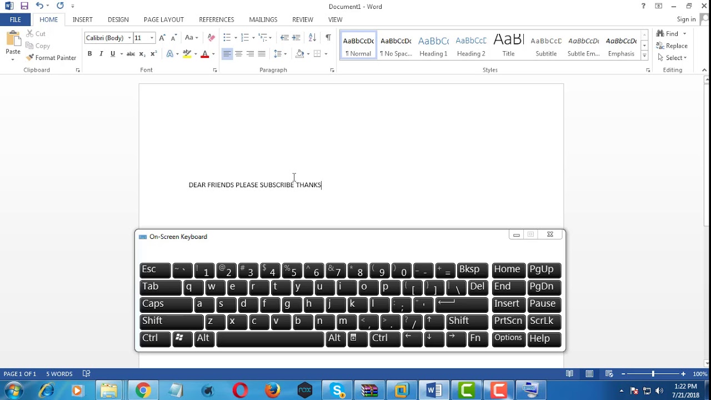Viewport: 711px width, 400px height.
Task: Open the Calibri (Body) font name dropdown
Action: pyautogui.click(x=129, y=38)
